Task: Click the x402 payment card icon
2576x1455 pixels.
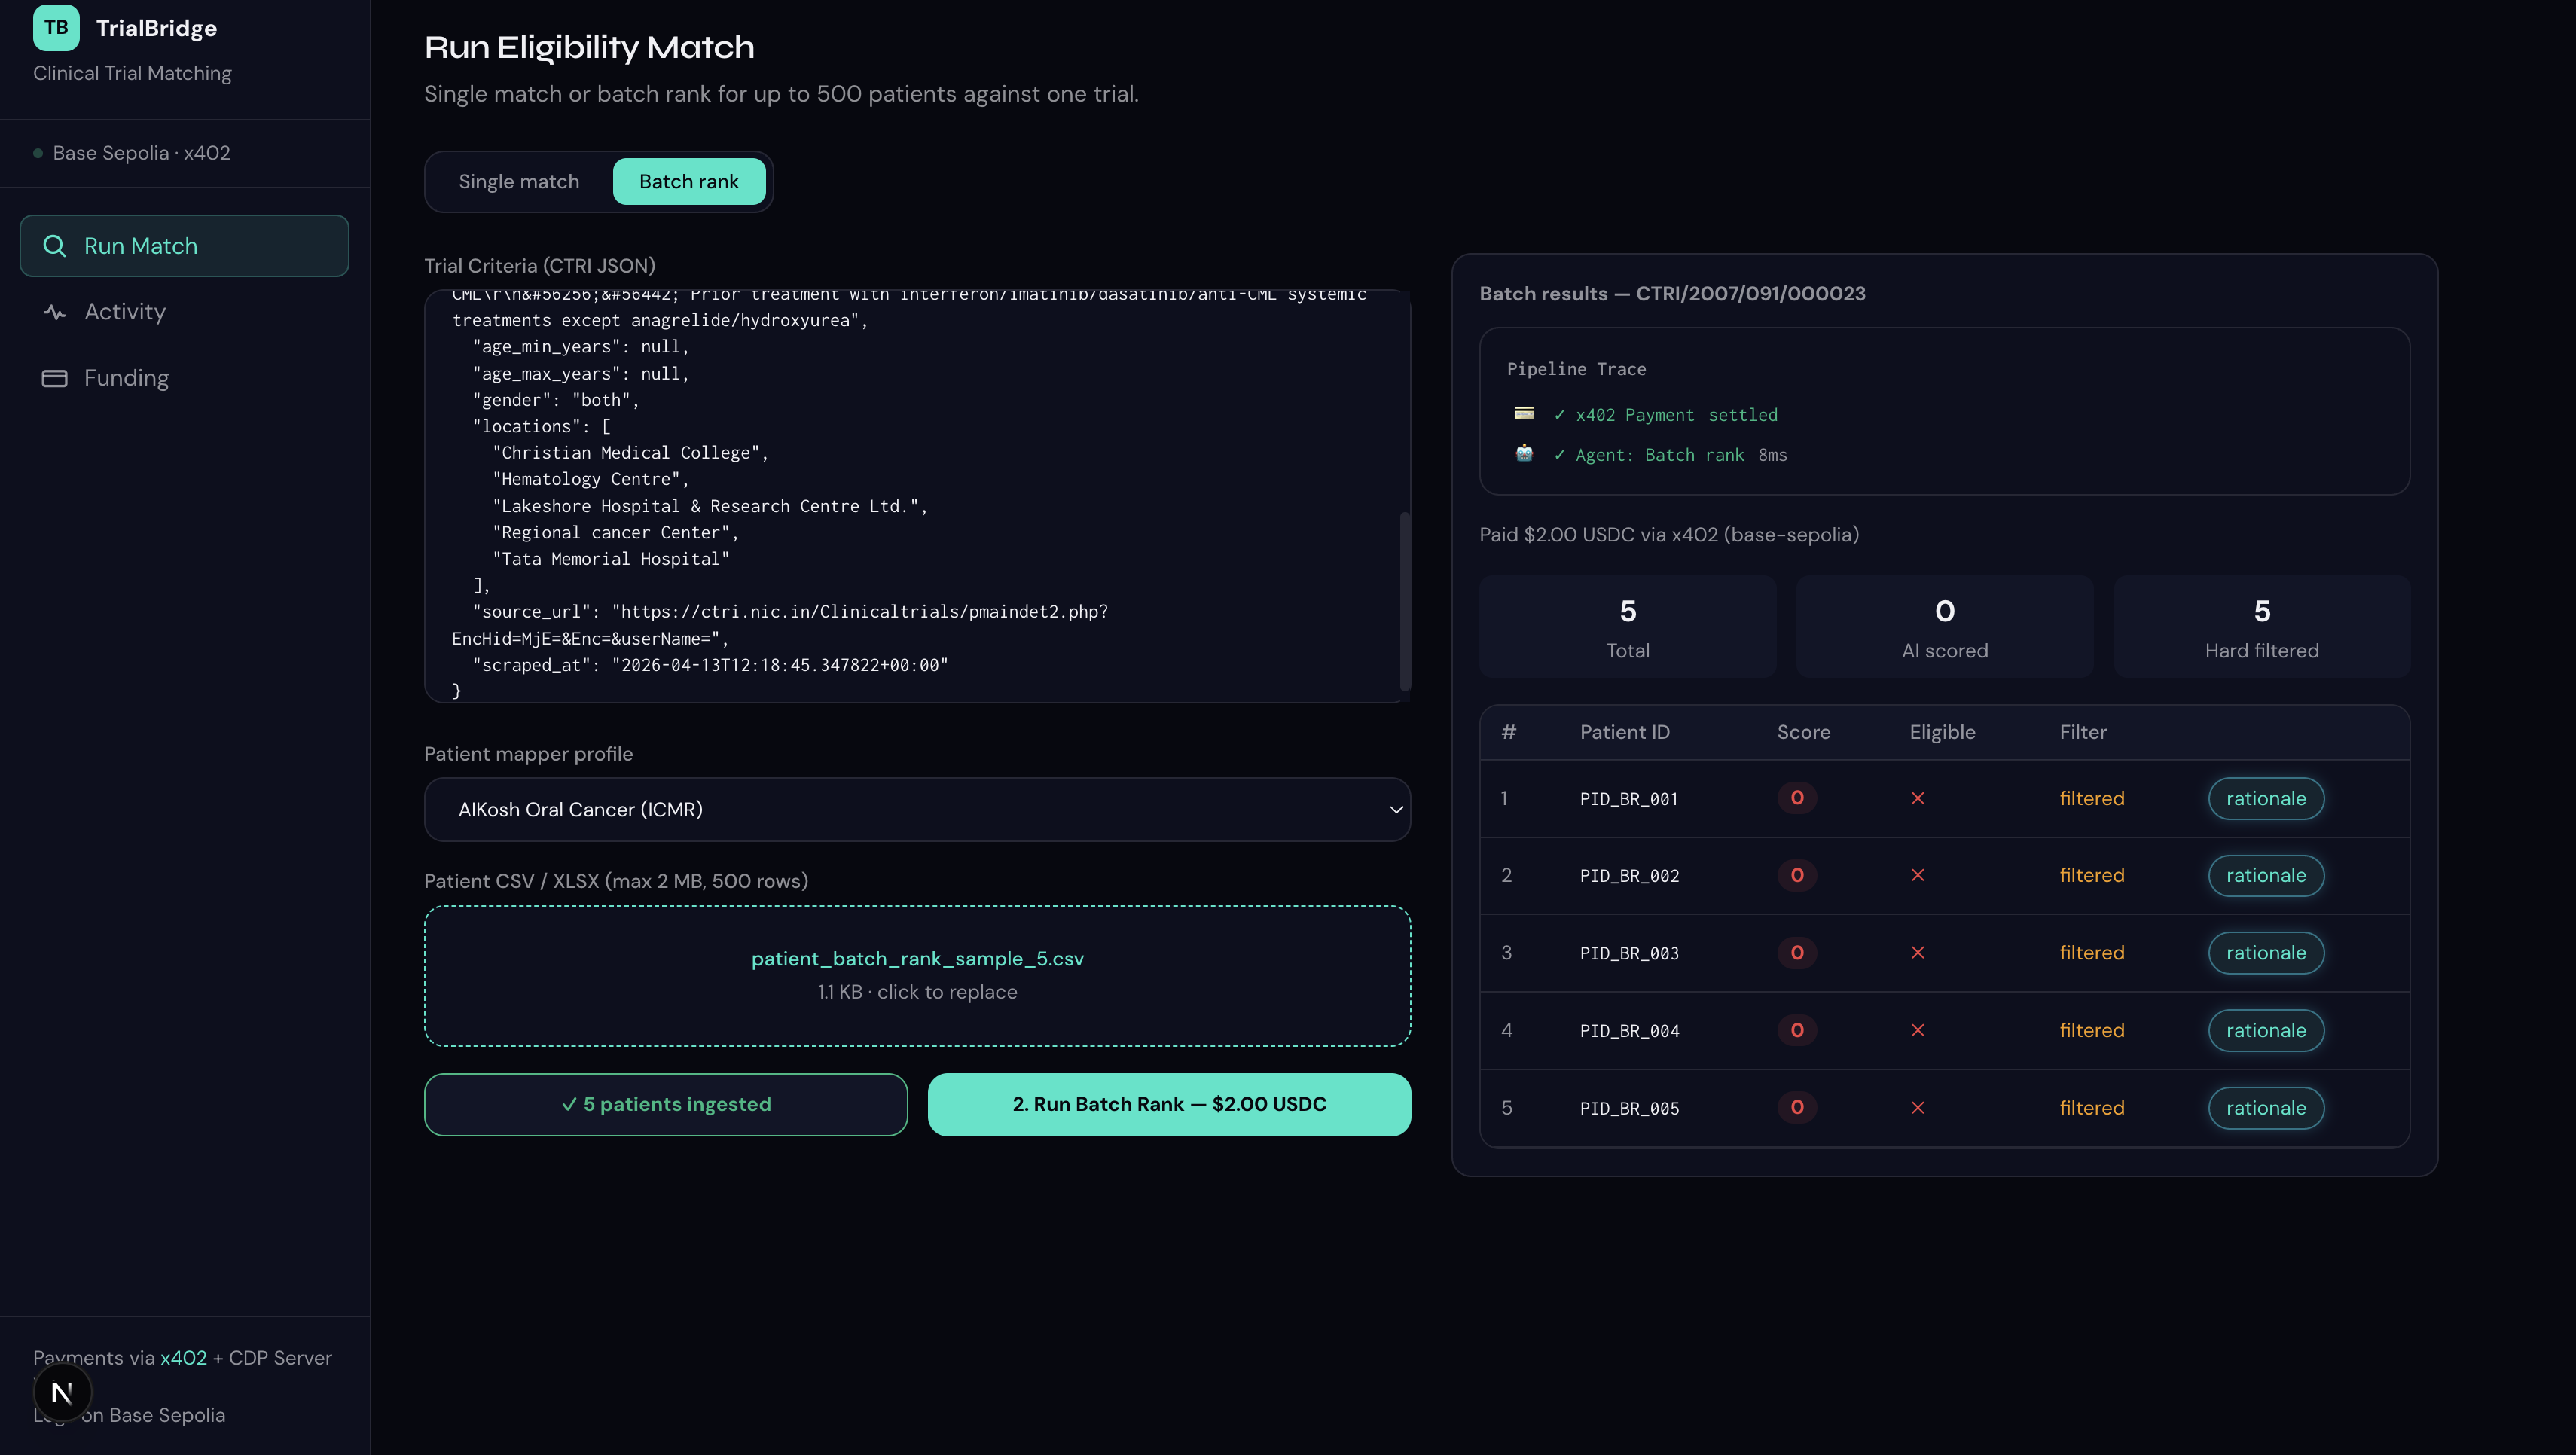Action: click(x=1524, y=413)
